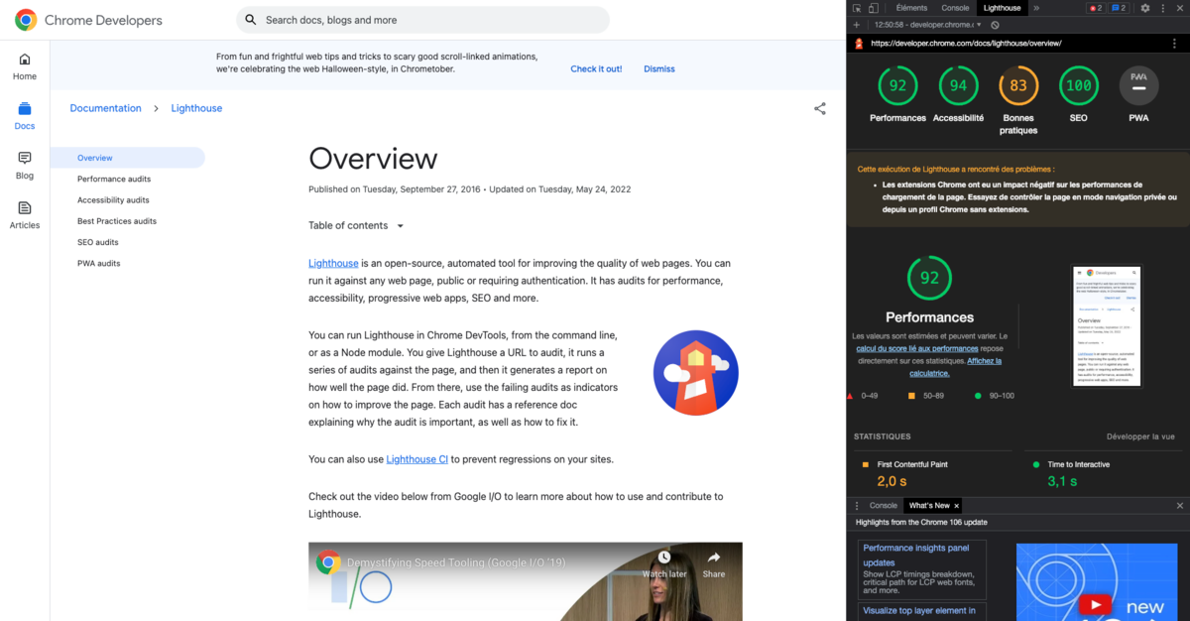The height and width of the screenshot is (621, 1190).
Task: Open calcul du score lié aux performances link
Action: pyautogui.click(x=917, y=348)
